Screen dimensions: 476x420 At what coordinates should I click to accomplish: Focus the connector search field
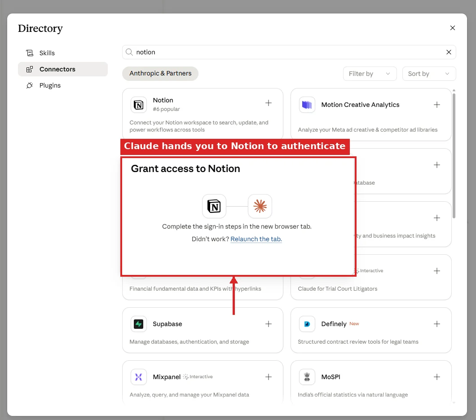tap(289, 52)
